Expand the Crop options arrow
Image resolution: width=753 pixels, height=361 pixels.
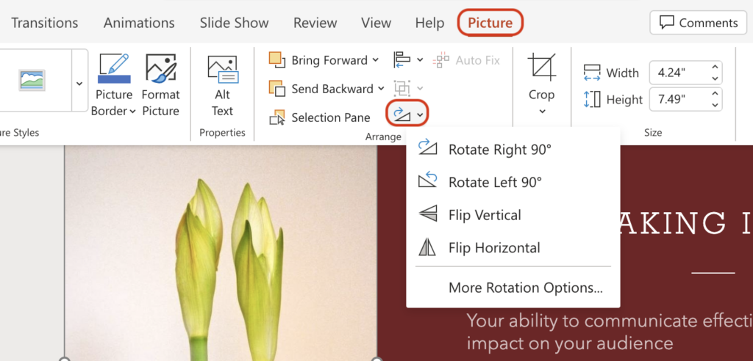(x=542, y=112)
